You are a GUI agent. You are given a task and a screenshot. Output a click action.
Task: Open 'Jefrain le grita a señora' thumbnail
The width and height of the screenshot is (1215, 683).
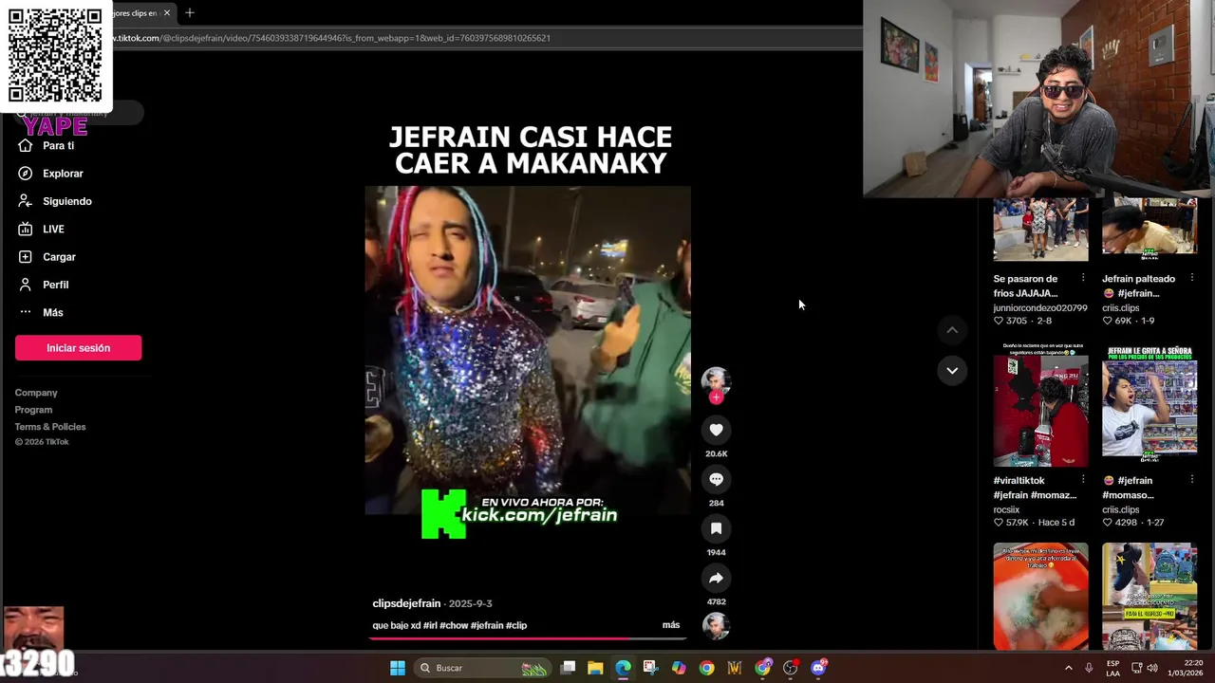tap(1150, 405)
